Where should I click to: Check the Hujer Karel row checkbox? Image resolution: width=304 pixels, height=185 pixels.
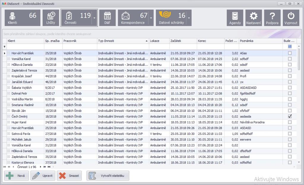tap(290, 122)
